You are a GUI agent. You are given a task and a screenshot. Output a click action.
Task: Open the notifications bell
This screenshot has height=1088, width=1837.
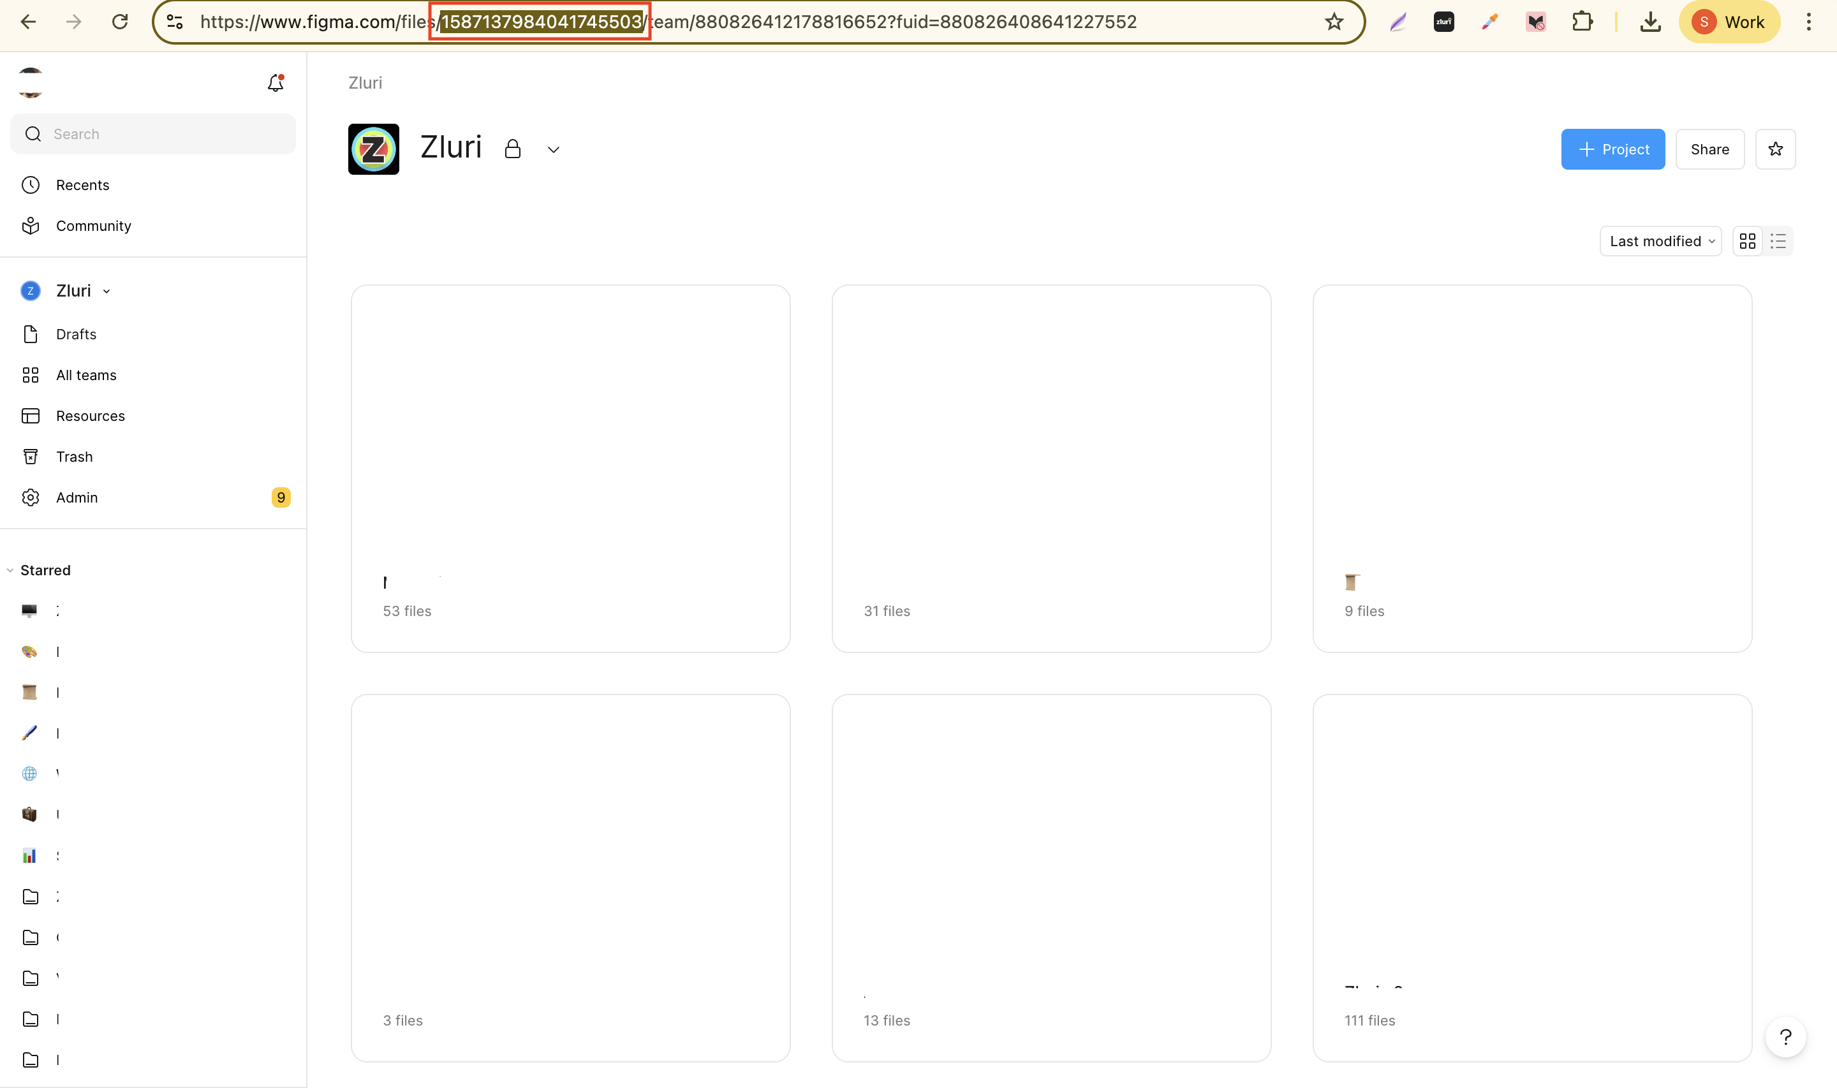click(275, 83)
